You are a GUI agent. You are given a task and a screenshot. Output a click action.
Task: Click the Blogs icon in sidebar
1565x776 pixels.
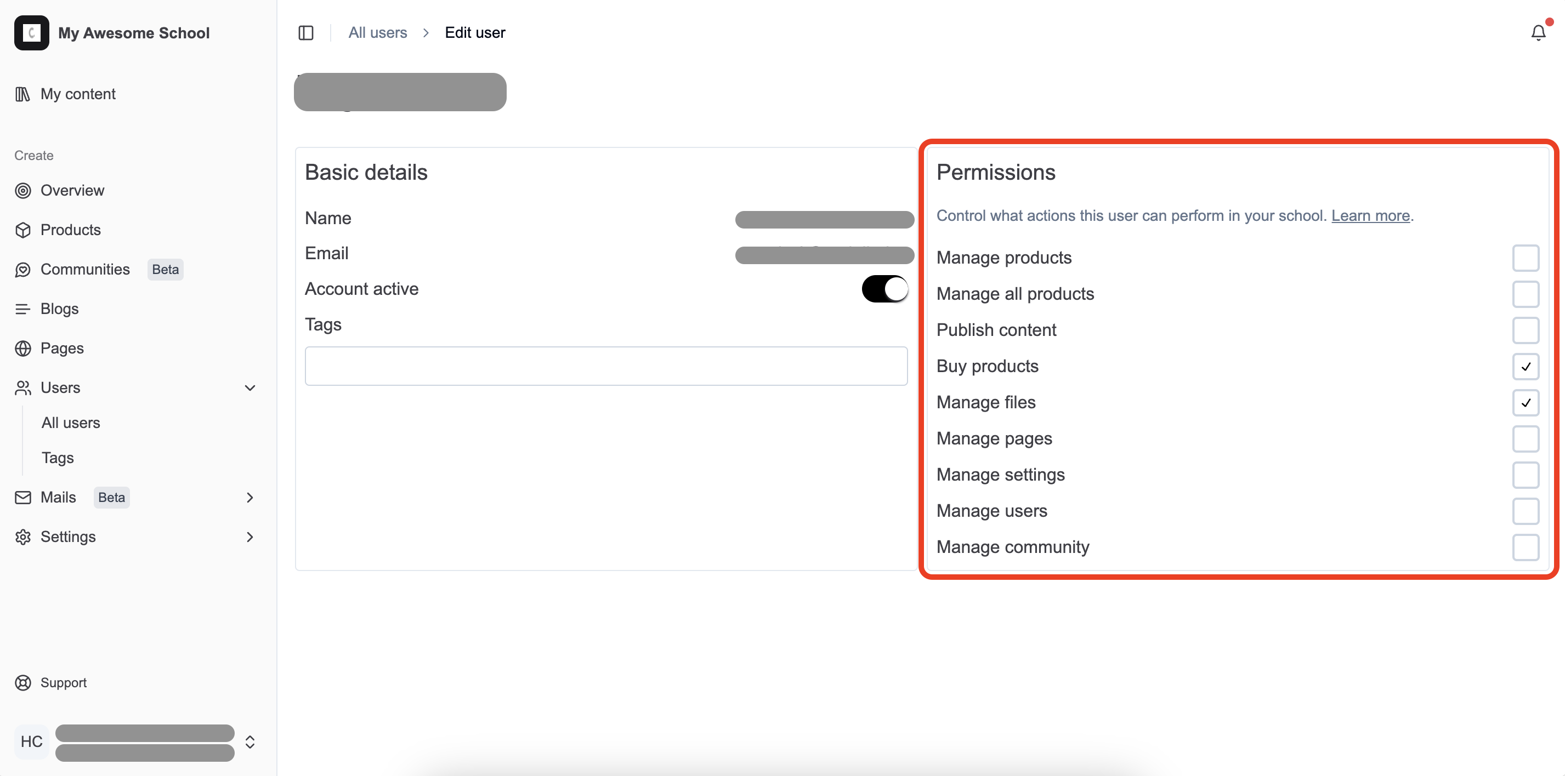(22, 309)
